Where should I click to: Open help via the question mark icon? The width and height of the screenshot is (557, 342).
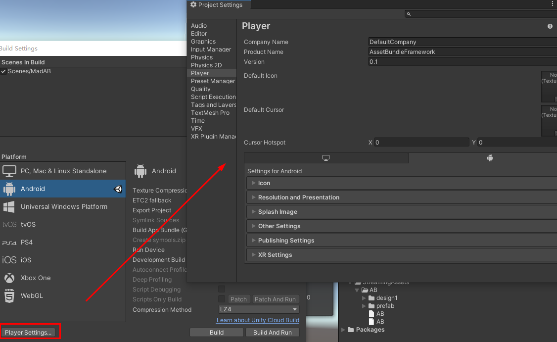tap(550, 26)
